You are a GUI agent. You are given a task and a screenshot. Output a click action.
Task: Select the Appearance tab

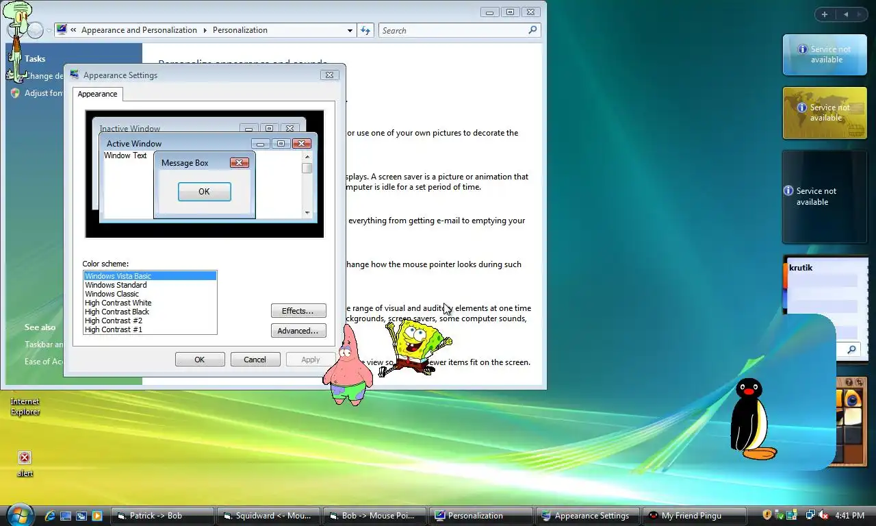(97, 94)
